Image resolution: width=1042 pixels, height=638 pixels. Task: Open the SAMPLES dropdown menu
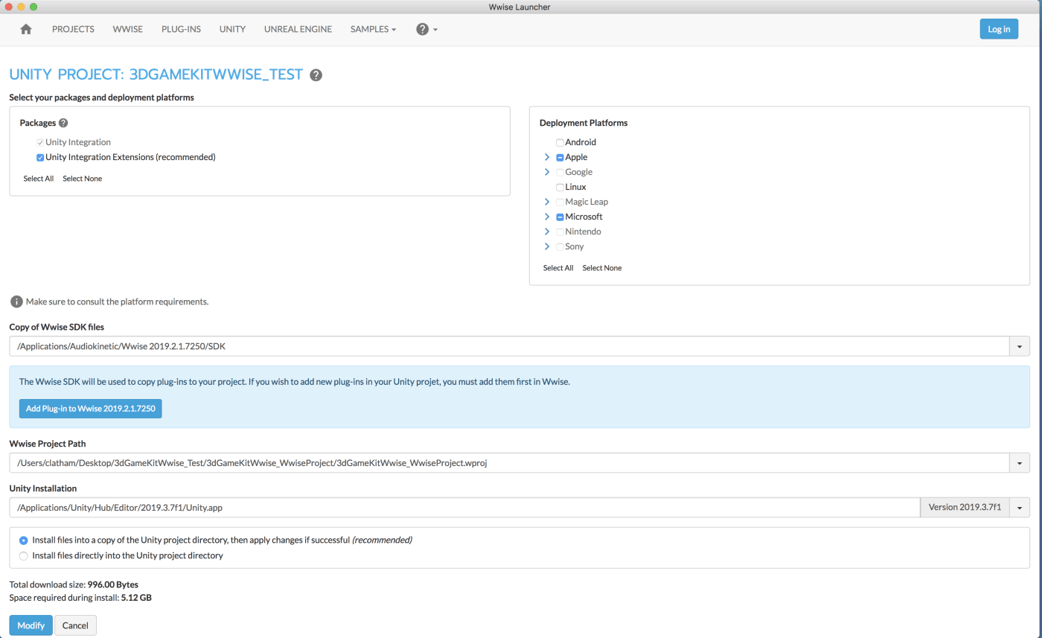373,29
